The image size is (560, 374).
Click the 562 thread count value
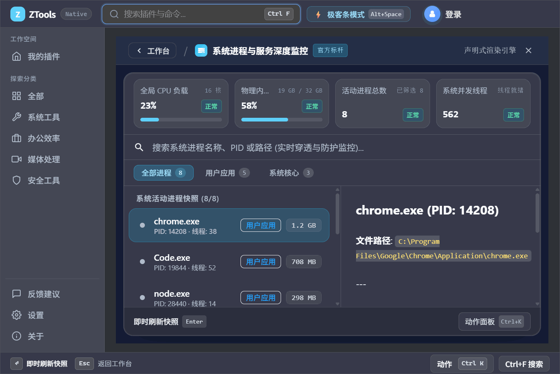click(x=451, y=114)
